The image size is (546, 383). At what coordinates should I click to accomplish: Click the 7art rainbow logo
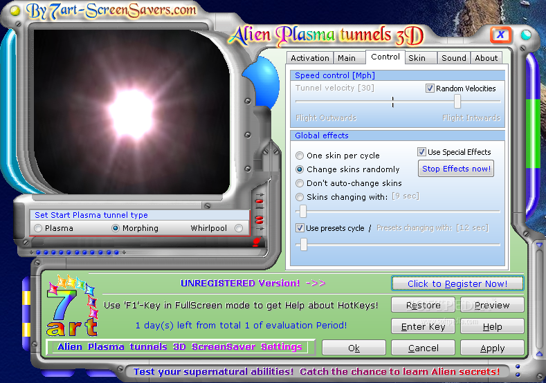pos(73,306)
